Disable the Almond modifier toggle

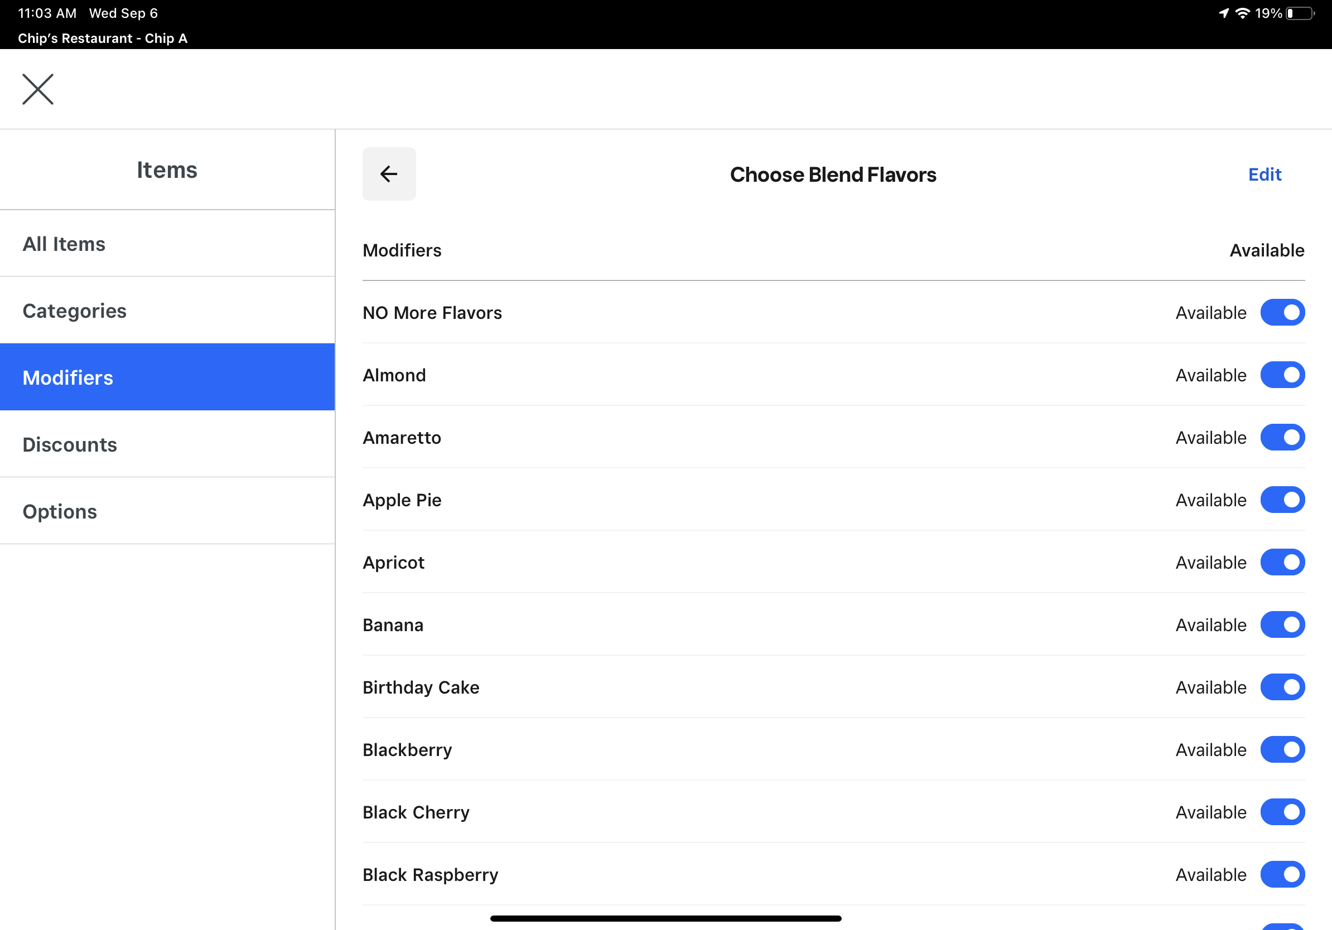(x=1282, y=375)
